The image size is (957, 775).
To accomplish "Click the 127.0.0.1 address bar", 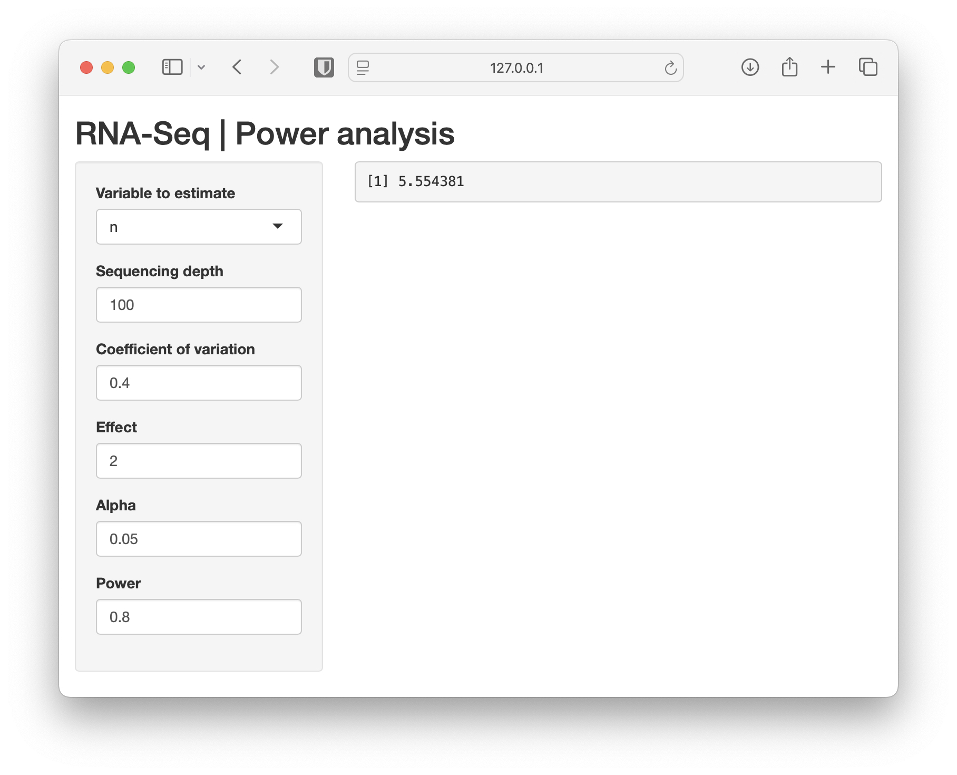I will coord(516,68).
